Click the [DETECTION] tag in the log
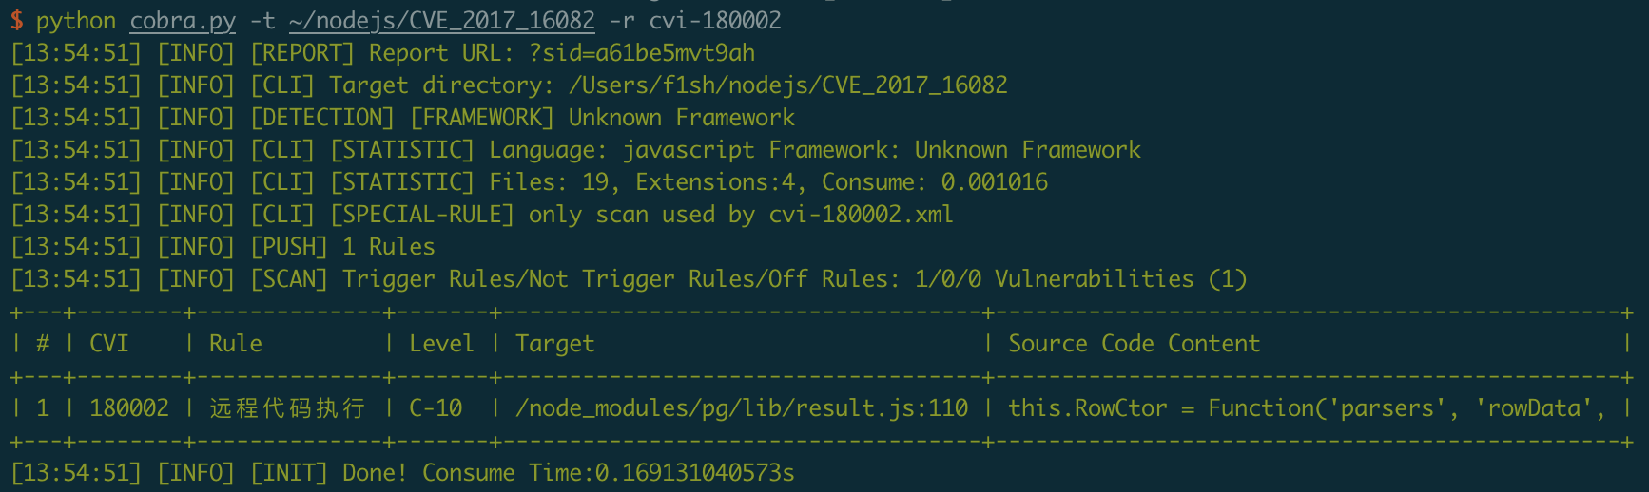The height and width of the screenshot is (492, 1649). pyautogui.click(x=322, y=118)
